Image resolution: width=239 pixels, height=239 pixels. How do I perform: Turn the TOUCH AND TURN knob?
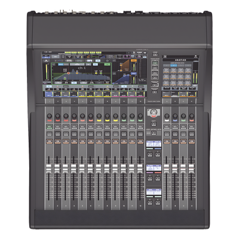154,112
